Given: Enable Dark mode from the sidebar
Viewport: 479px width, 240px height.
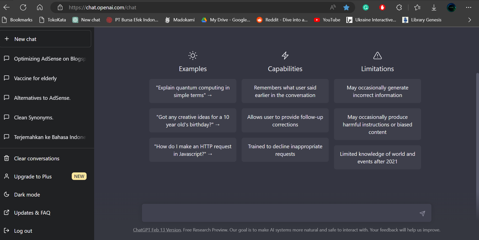Looking at the screenshot, I should click(x=27, y=194).
